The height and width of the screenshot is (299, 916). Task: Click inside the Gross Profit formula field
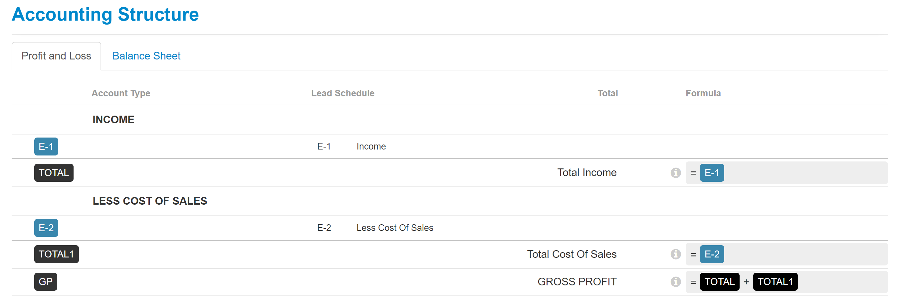[x=787, y=282]
